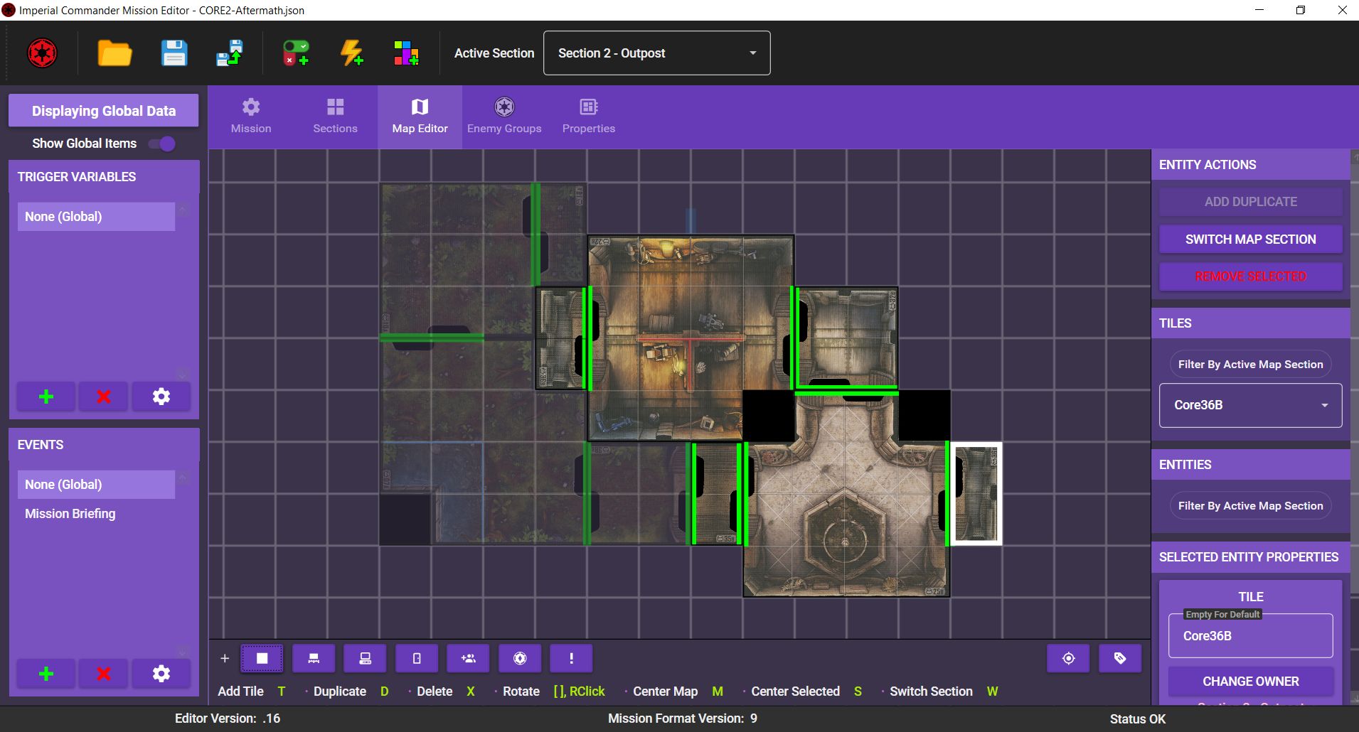Click the small plus at toolbar start
This screenshot has width=1359, height=732.
point(225,658)
